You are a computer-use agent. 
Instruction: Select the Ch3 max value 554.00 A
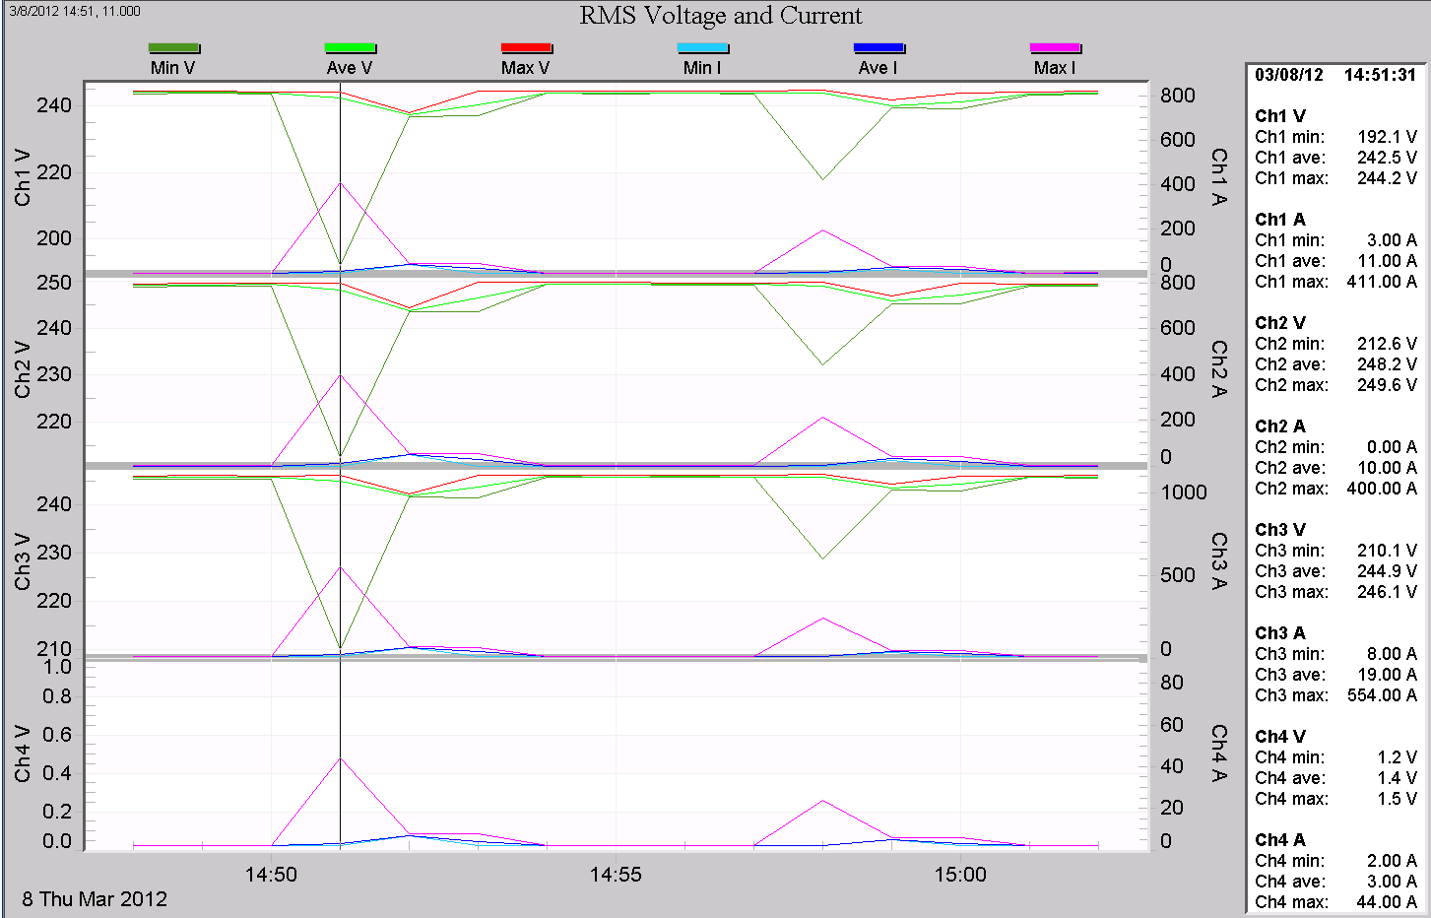point(1383,695)
